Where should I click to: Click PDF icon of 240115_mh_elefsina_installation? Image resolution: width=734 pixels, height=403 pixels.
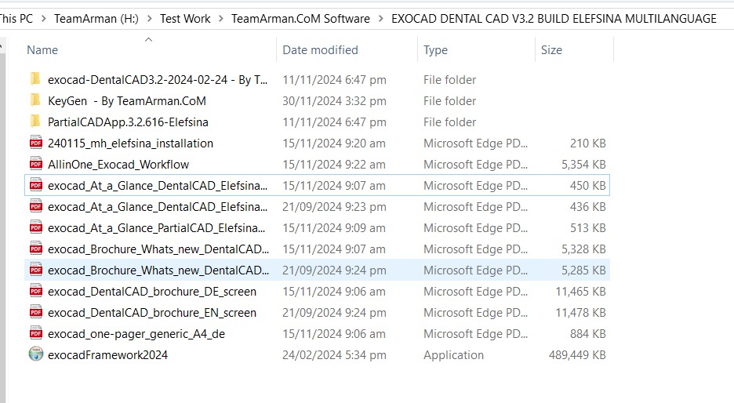click(x=36, y=142)
